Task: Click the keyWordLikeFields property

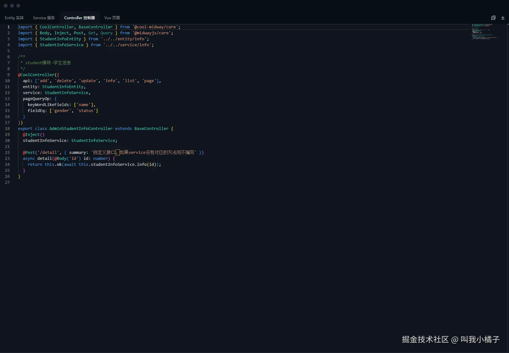Action: 48,105
